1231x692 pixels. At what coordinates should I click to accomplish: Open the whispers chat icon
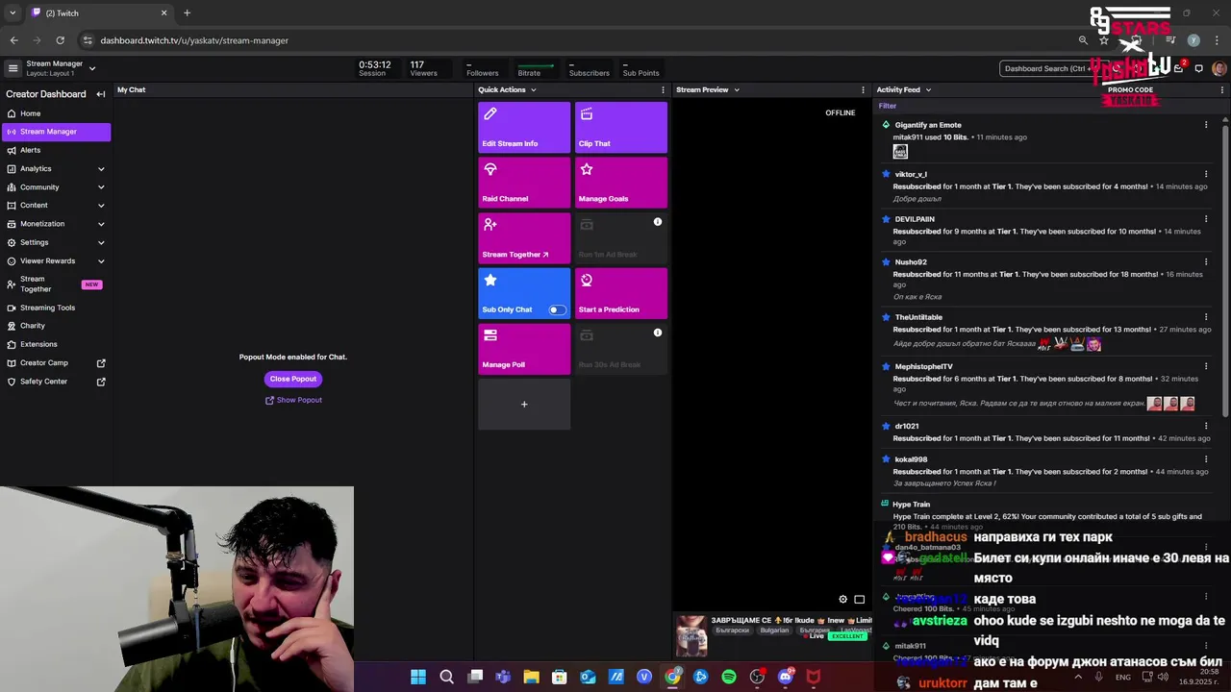pyautogui.click(x=1198, y=68)
